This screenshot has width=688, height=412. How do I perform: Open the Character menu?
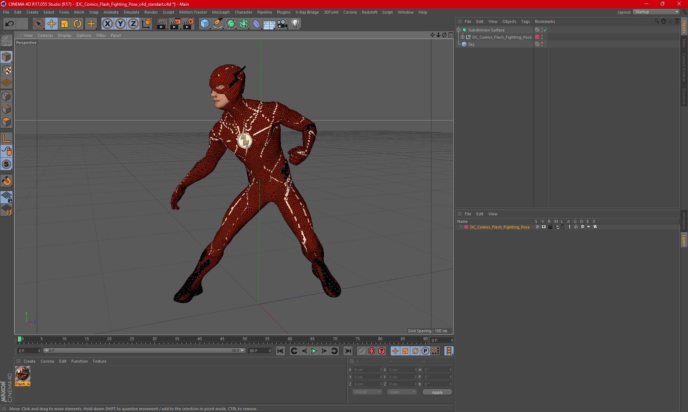(243, 12)
